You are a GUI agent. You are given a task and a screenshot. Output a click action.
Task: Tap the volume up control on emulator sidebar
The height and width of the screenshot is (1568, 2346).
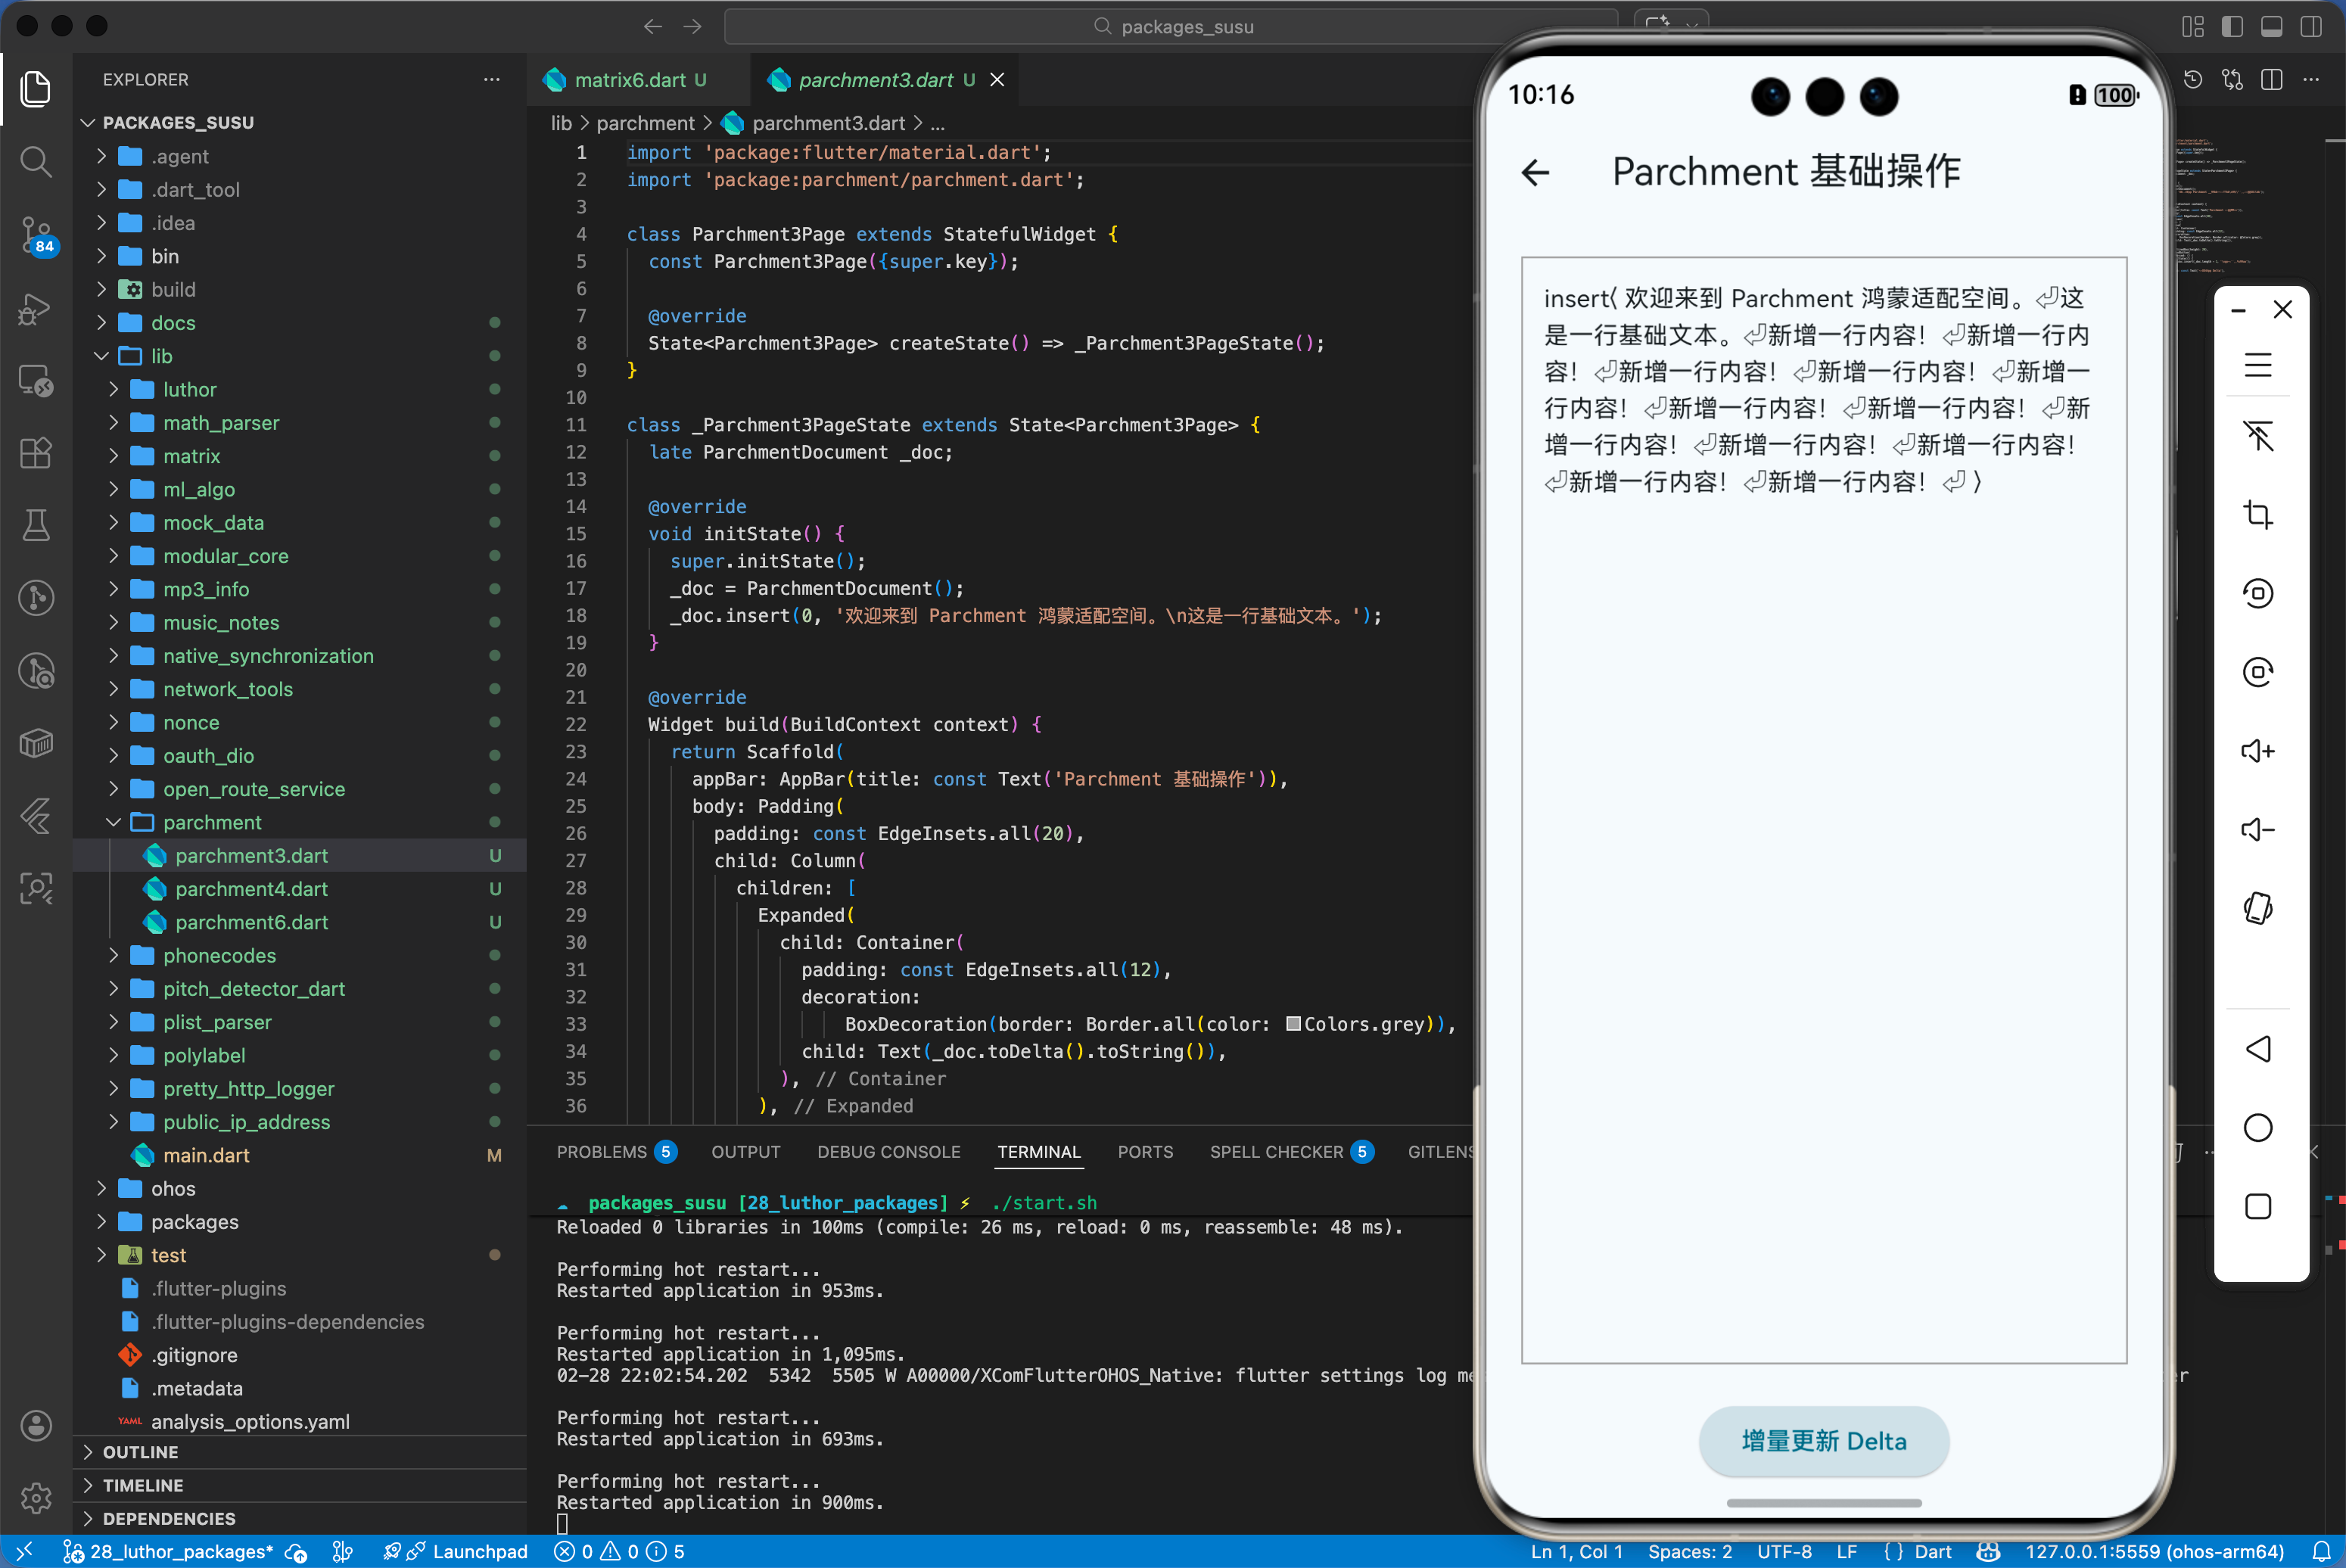click(2258, 751)
